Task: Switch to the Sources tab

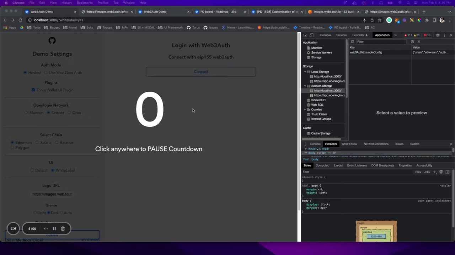Action: click(341, 35)
